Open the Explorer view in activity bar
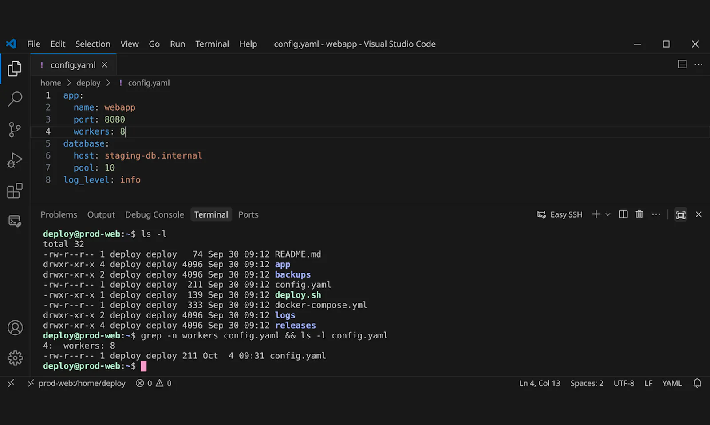This screenshot has width=710, height=425. click(15, 69)
